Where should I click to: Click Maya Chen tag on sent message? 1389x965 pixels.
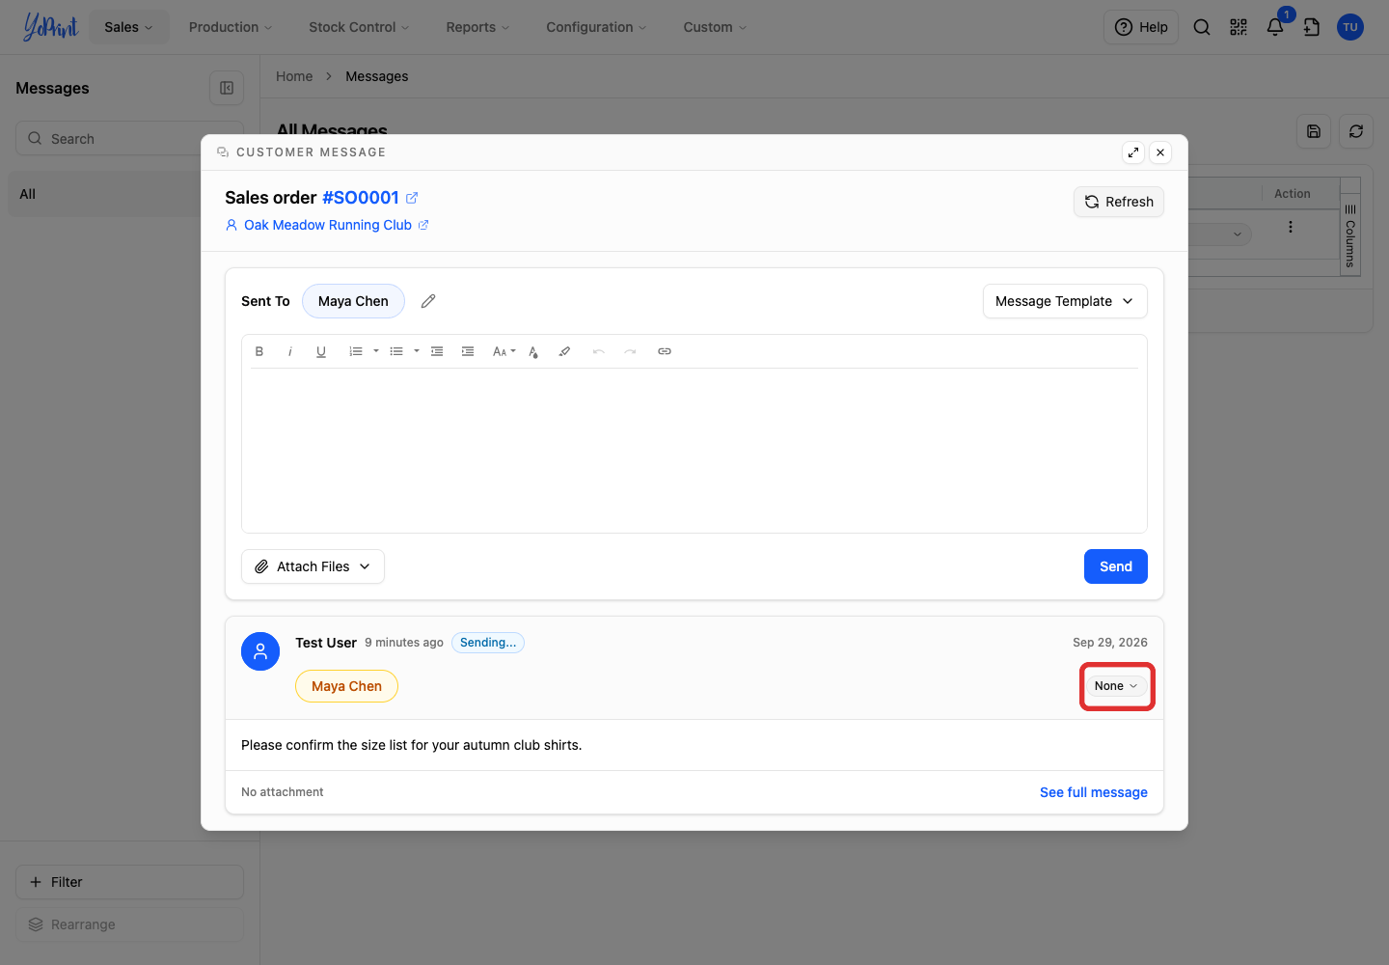pyautogui.click(x=346, y=686)
